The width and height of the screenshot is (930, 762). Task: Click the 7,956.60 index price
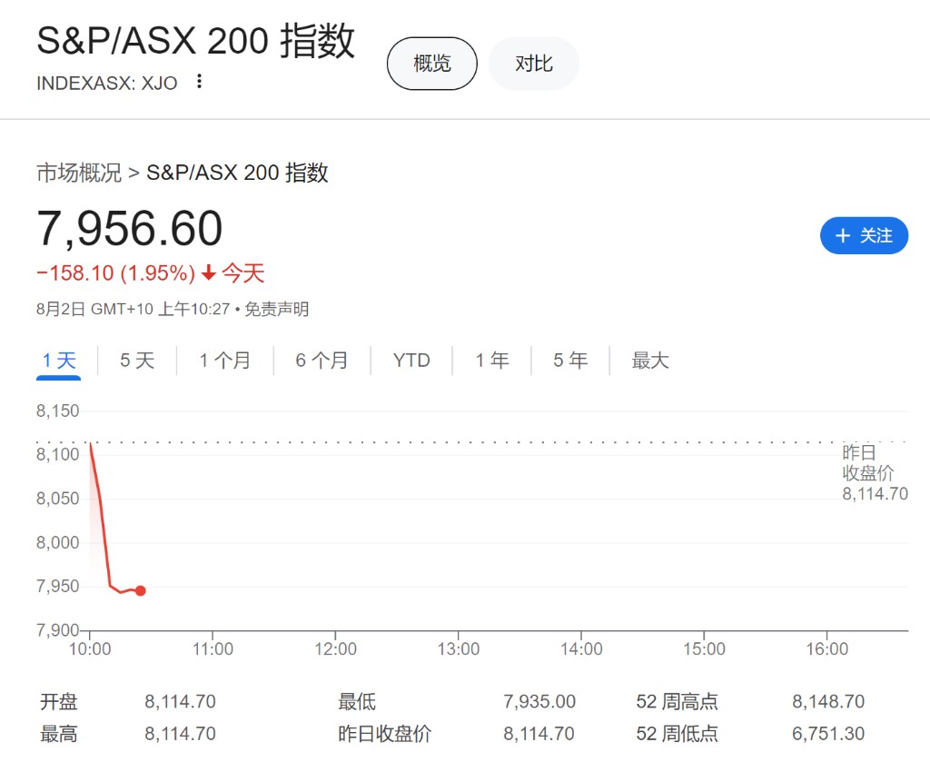(130, 228)
